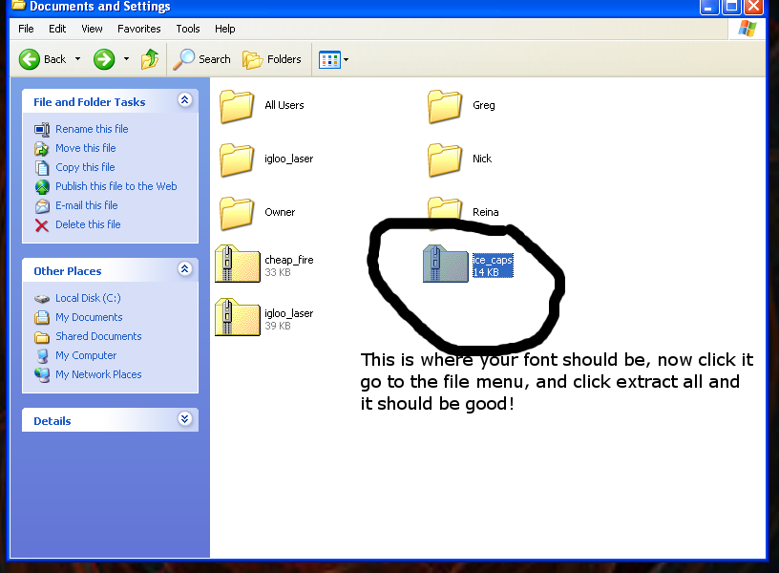This screenshot has width=779, height=573.
Task: Click Other Places header text
Action: pos(68,271)
